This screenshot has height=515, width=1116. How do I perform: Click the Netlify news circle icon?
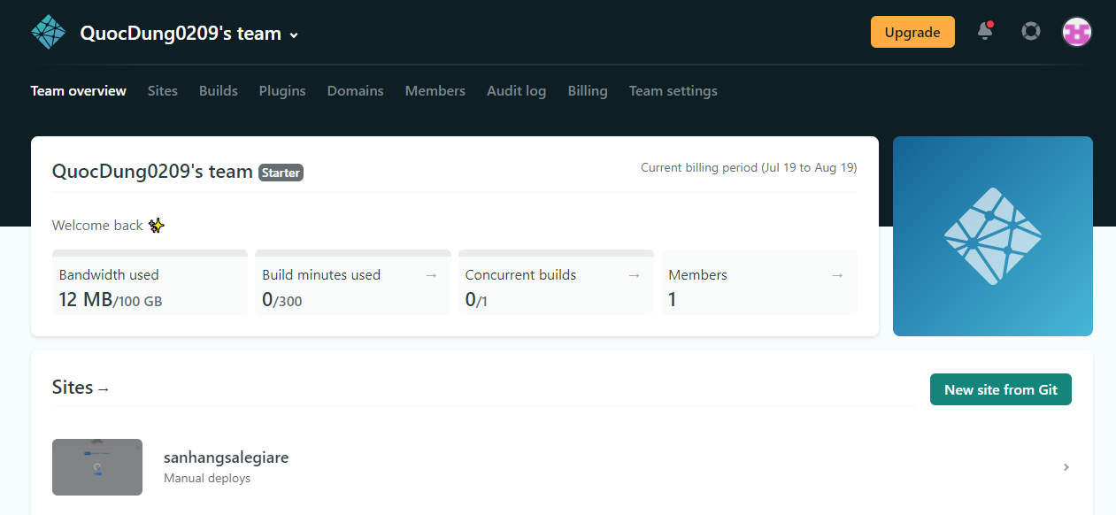(x=1030, y=31)
